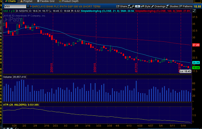The image size is (202, 129).
Task: Click the C: 18.68 close value
Action: pos(65,11)
